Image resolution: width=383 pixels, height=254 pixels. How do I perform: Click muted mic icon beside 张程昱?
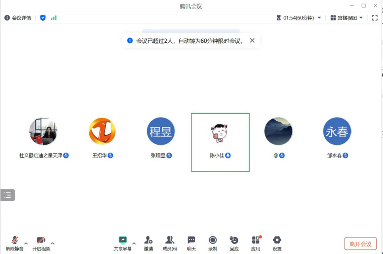tap(169, 155)
